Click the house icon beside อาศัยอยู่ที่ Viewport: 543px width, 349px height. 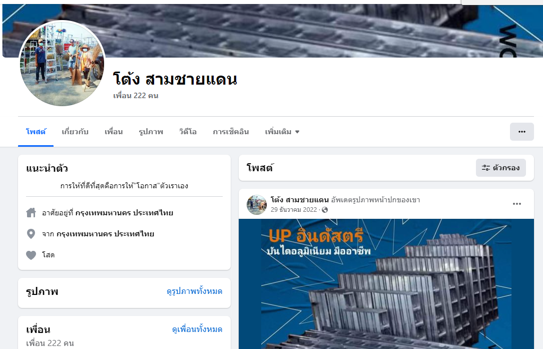pos(31,212)
